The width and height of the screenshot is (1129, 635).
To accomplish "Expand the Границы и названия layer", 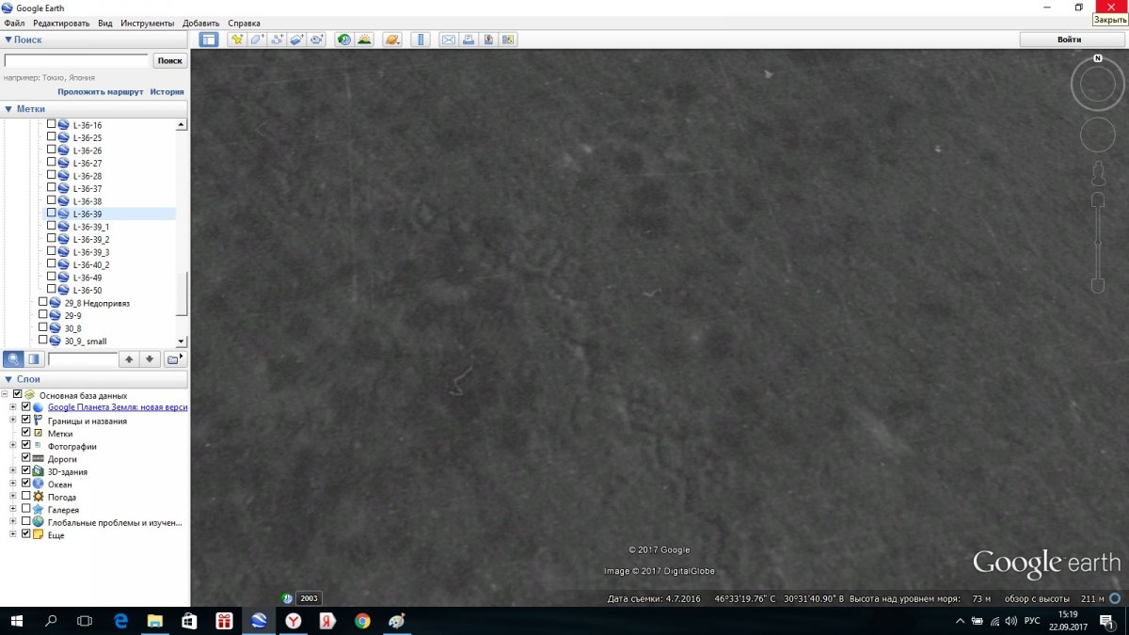I will tap(13, 421).
